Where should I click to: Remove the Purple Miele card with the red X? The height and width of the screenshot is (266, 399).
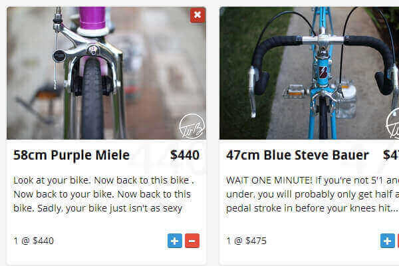[x=197, y=15]
